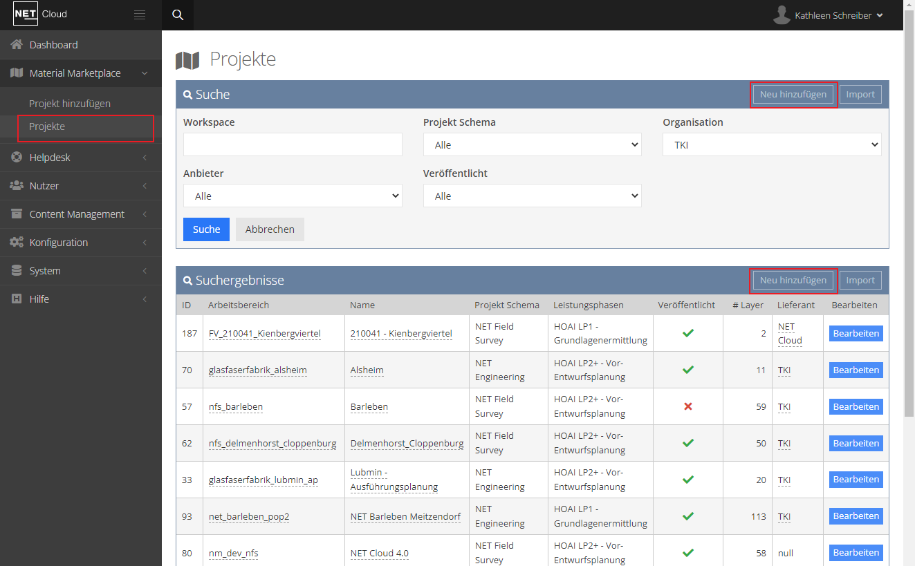Focus the Workspace input field
The width and height of the screenshot is (915, 566).
[x=293, y=144]
